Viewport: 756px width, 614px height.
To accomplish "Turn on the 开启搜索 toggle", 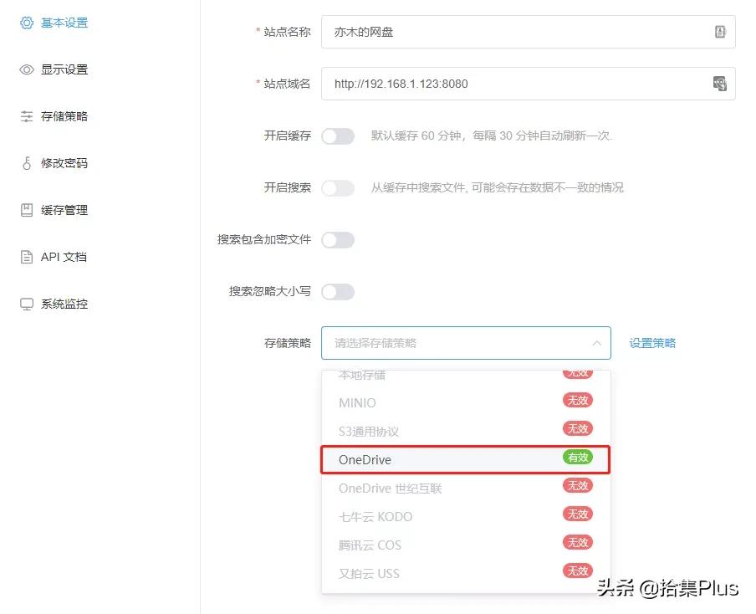I will 338,187.
